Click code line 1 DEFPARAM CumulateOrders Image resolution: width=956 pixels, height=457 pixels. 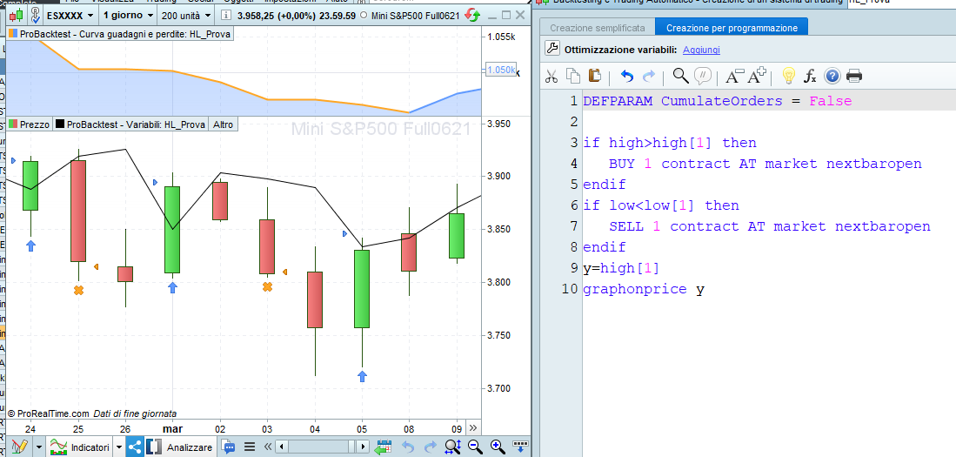coord(717,101)
